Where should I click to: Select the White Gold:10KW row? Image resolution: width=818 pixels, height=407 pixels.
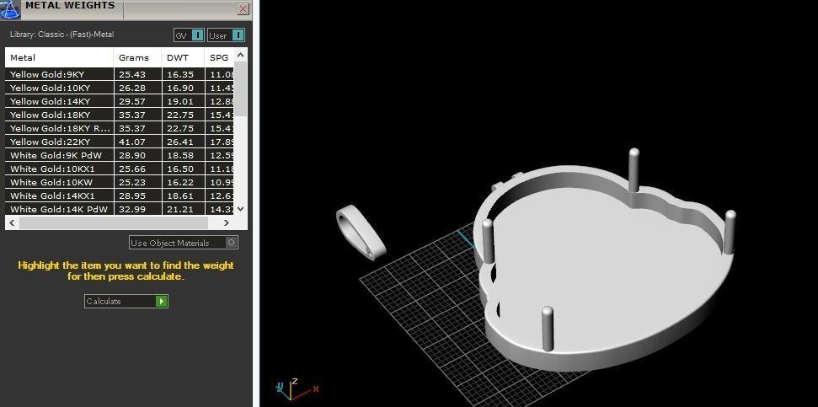pos(120,182)
